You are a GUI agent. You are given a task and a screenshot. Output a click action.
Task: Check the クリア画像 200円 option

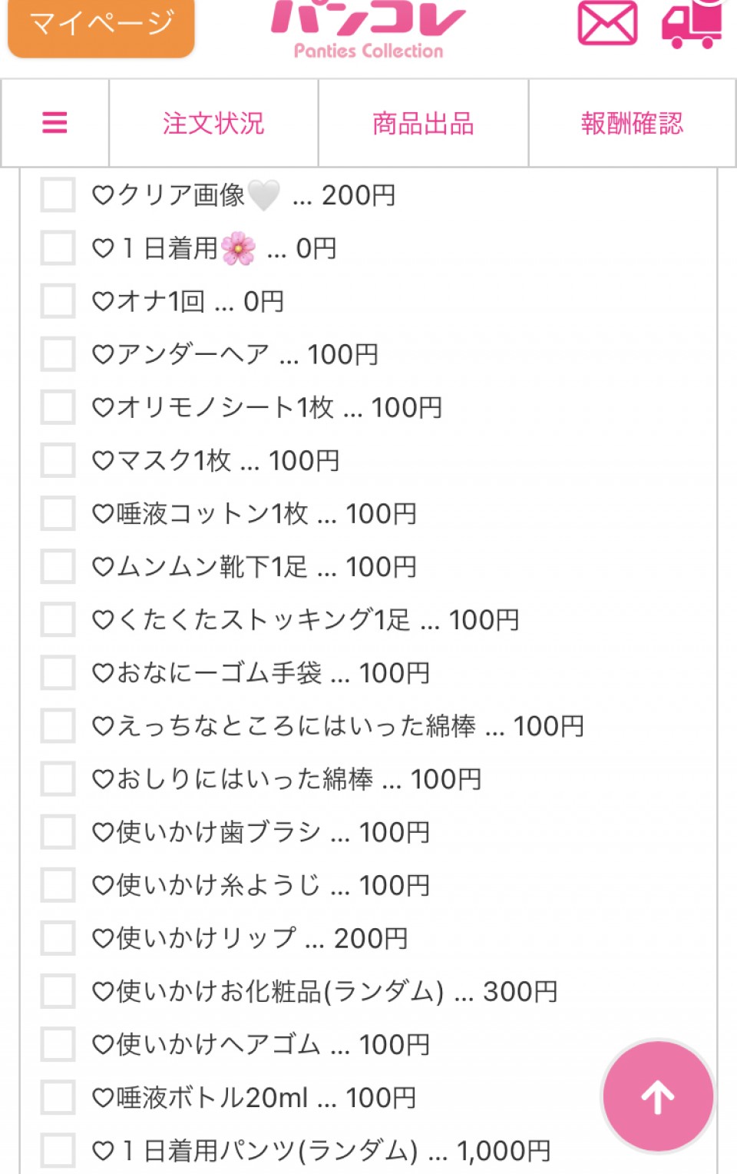58,195
